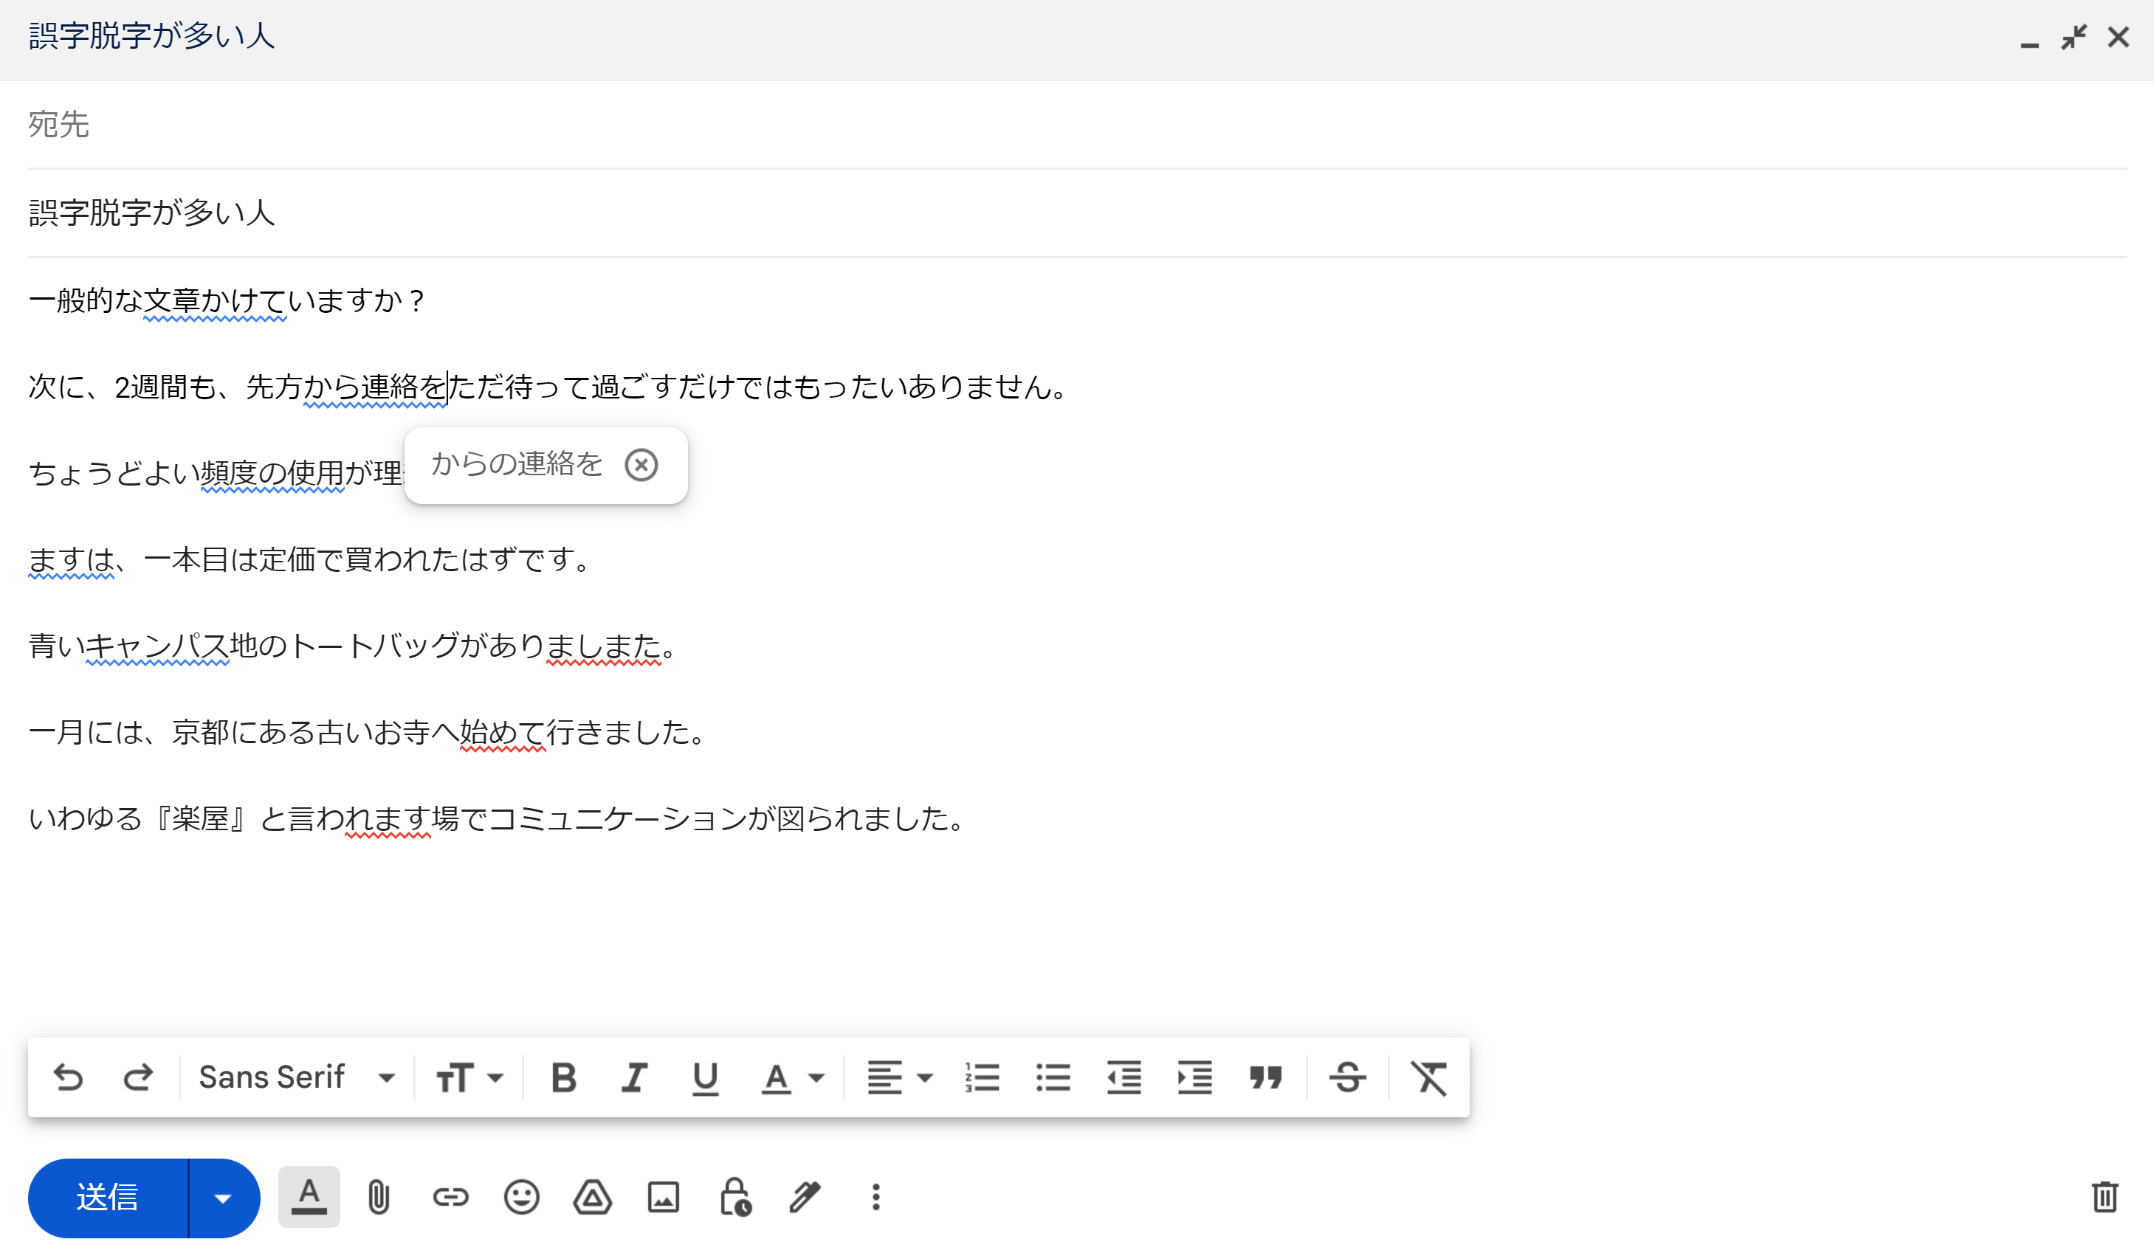Redo the last edit

click(139, 1077)
